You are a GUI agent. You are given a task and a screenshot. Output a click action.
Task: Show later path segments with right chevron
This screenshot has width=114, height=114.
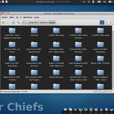pyautogui.click(x=57, y=23)
